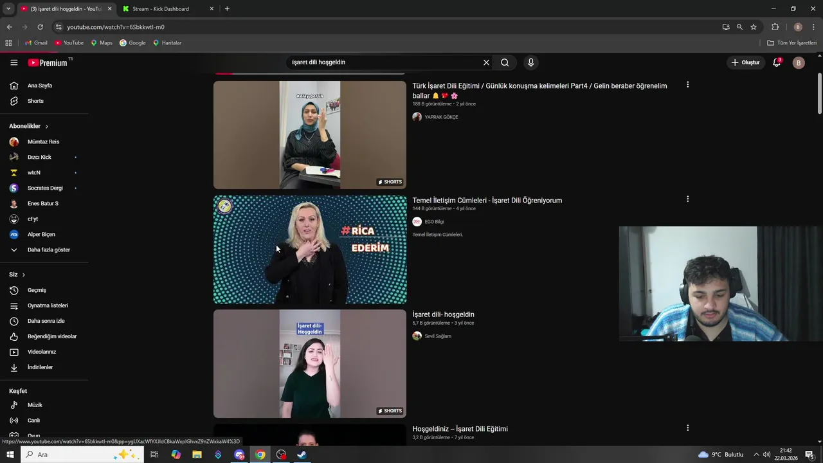Open the taskbar weather widget
This screenshot has height=463, width=823.
click(721, 455)
